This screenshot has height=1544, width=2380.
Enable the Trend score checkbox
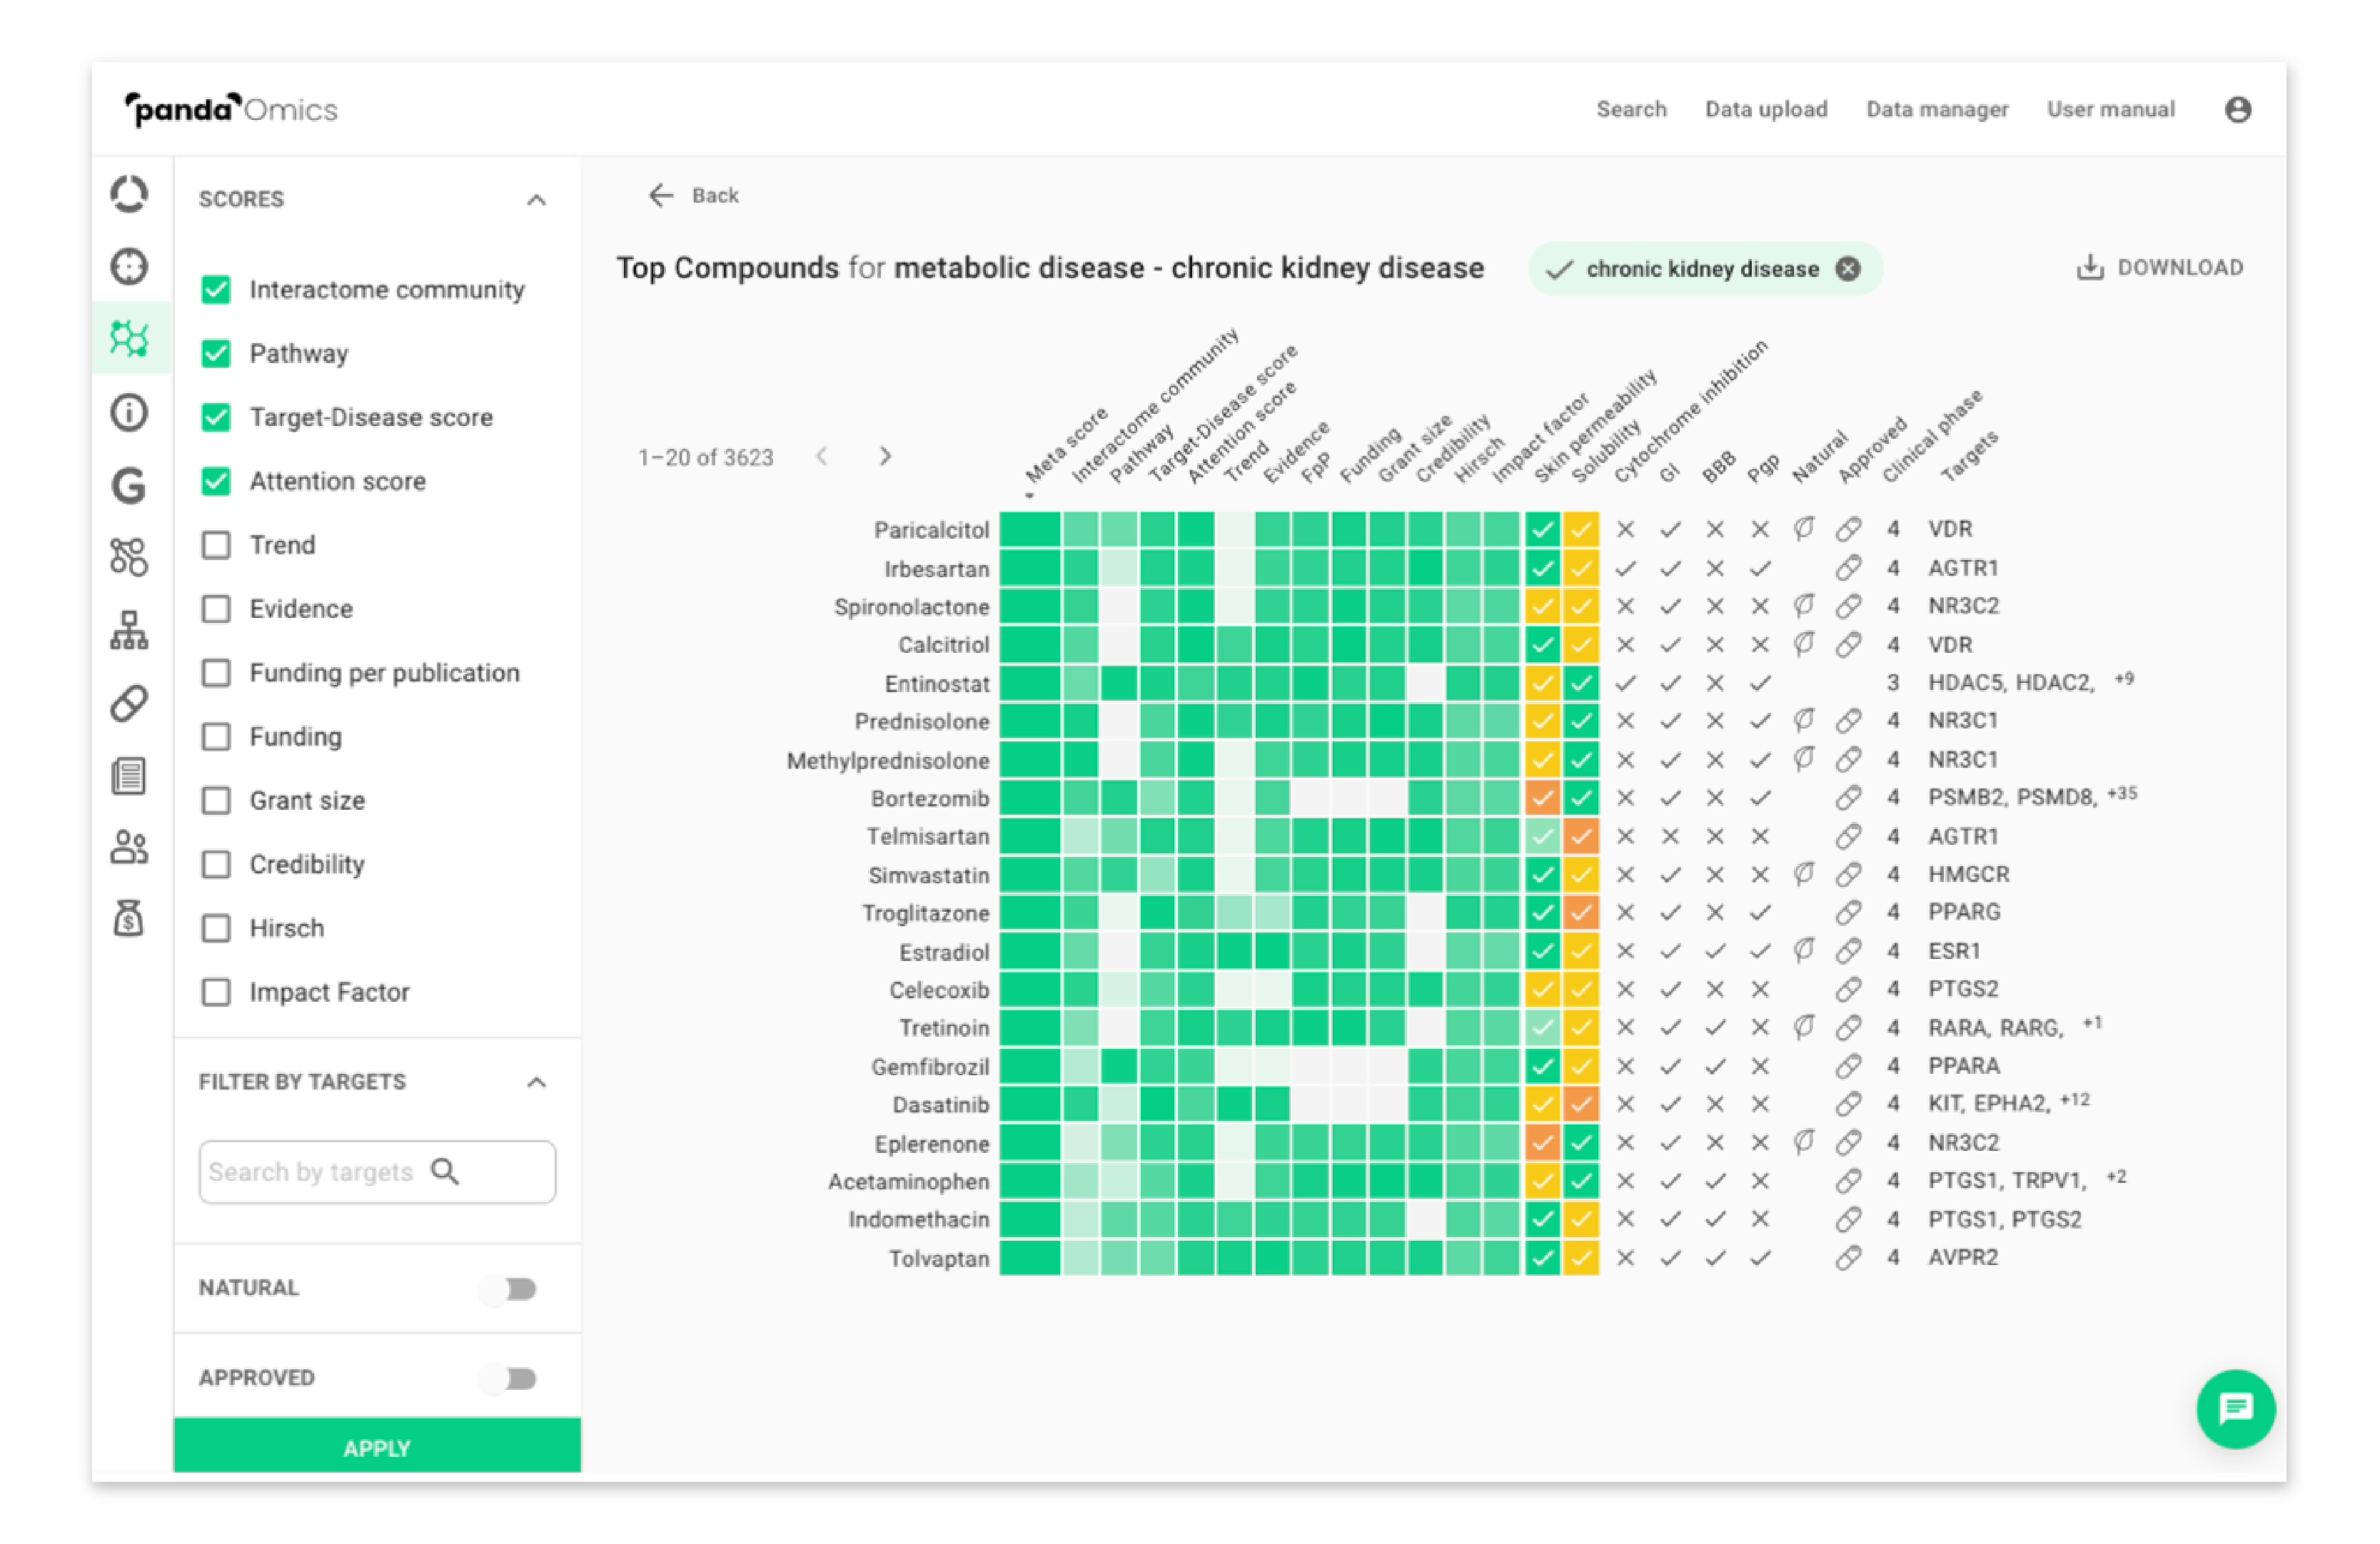[x=216, y=544]
